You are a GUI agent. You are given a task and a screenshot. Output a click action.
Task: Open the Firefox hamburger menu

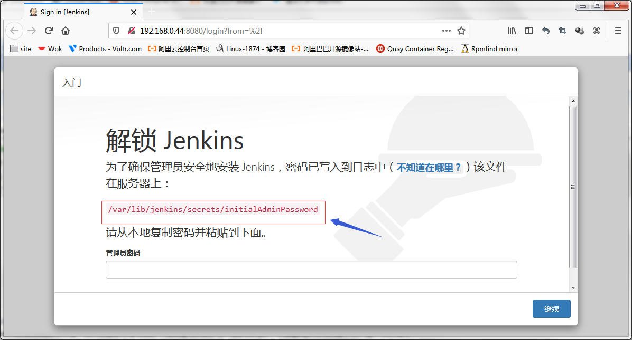(x=618, y=31)
